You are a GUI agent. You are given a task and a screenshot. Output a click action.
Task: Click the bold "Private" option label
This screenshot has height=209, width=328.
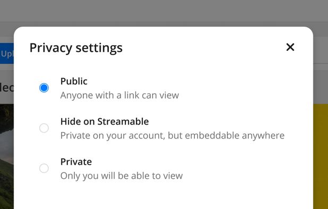pyautogui.click(x=76, y=162)
